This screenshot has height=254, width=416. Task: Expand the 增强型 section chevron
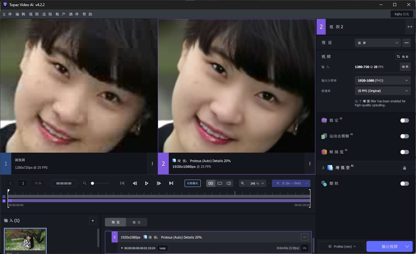click(323, 168)
